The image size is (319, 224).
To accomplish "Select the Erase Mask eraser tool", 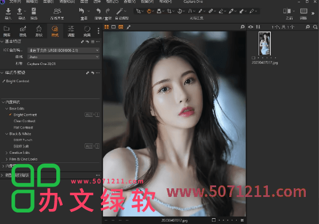I will click(x=221, y=11).
